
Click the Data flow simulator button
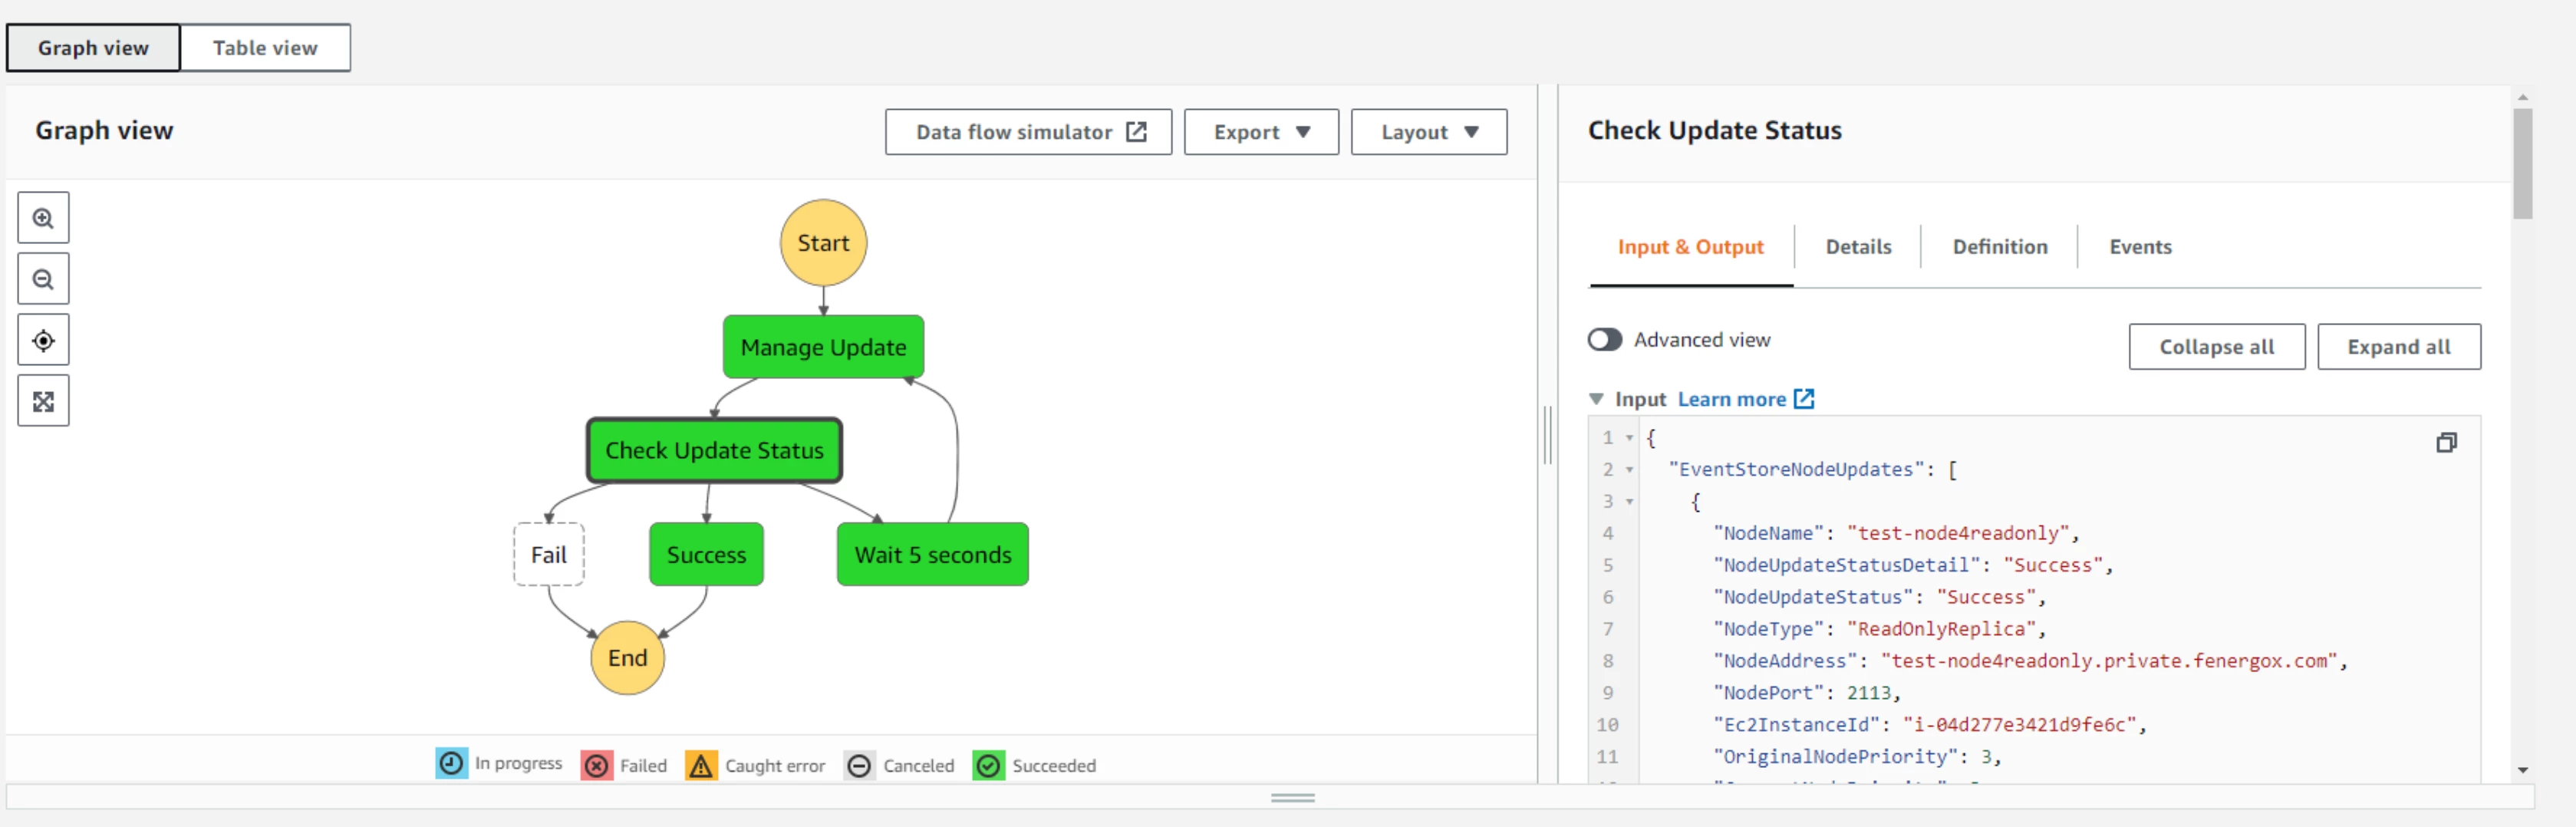coord(1028,132)
